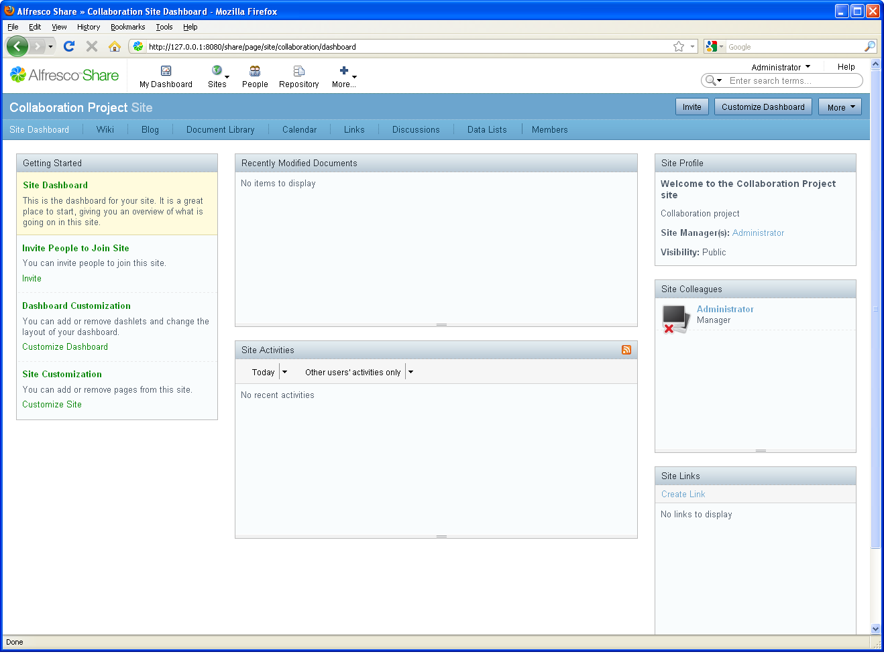This screenshot has width=884, height=656.
Task: Change the Today activity date filter
Action: tap(269, 372)
